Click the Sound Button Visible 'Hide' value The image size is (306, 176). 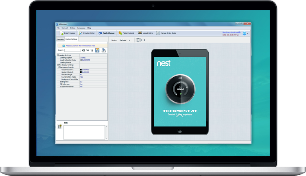(x=81, y=77)
